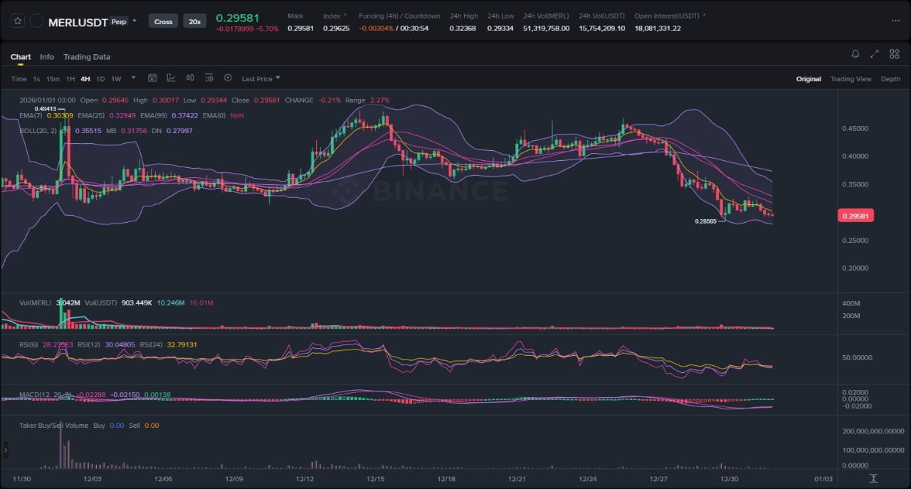The width and height of the screenshot is (911, 489).
Task: Switch to Trading View chart
Action: (851, 79)
